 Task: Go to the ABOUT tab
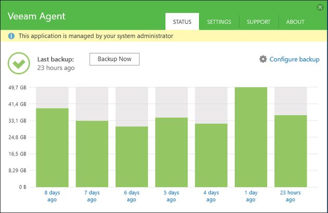click(x=295, y=22)
